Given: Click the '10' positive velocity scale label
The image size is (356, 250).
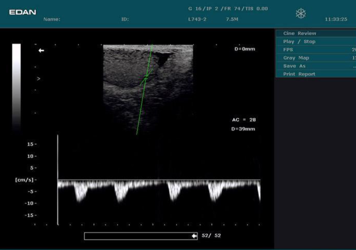Looking at the screenshot, I should pos(30,156).
